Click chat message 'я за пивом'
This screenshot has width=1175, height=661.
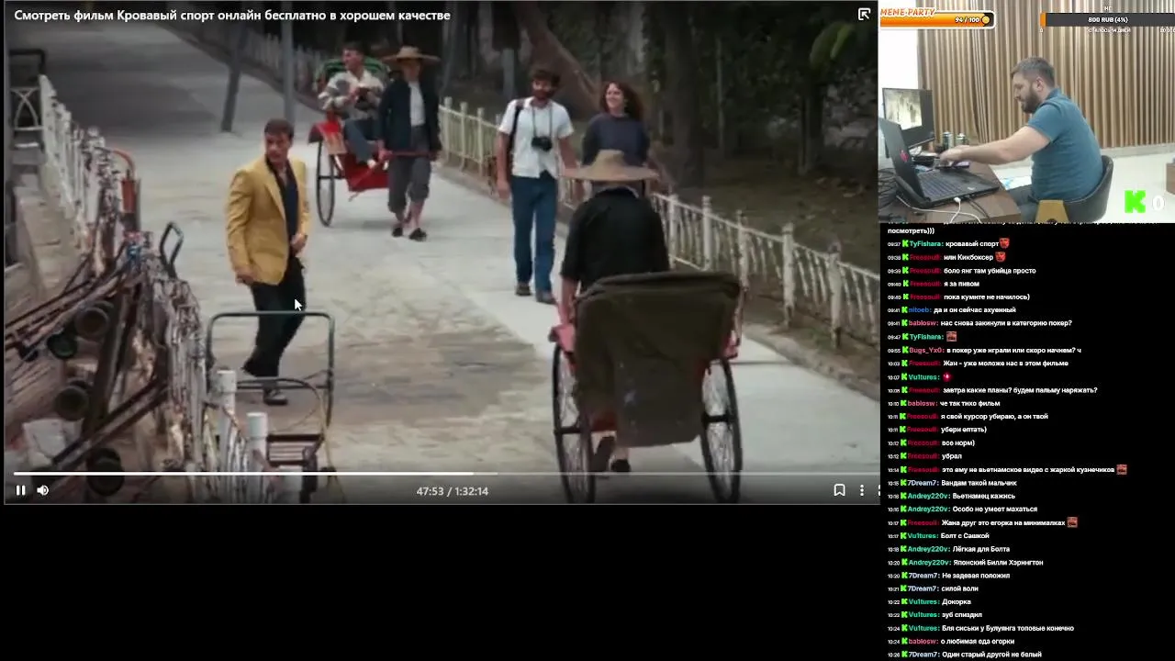[x=961, y=284]
